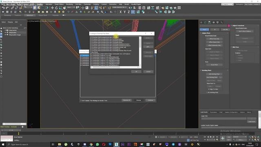Click the taskbar search box

tap(28, 145)
